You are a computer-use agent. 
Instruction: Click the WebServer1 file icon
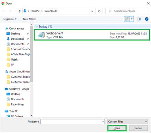click(x=41, y=35)
